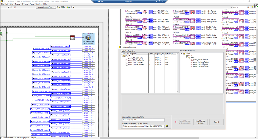
Task: Click the Search box in toolbar
Action: point(239,7)
